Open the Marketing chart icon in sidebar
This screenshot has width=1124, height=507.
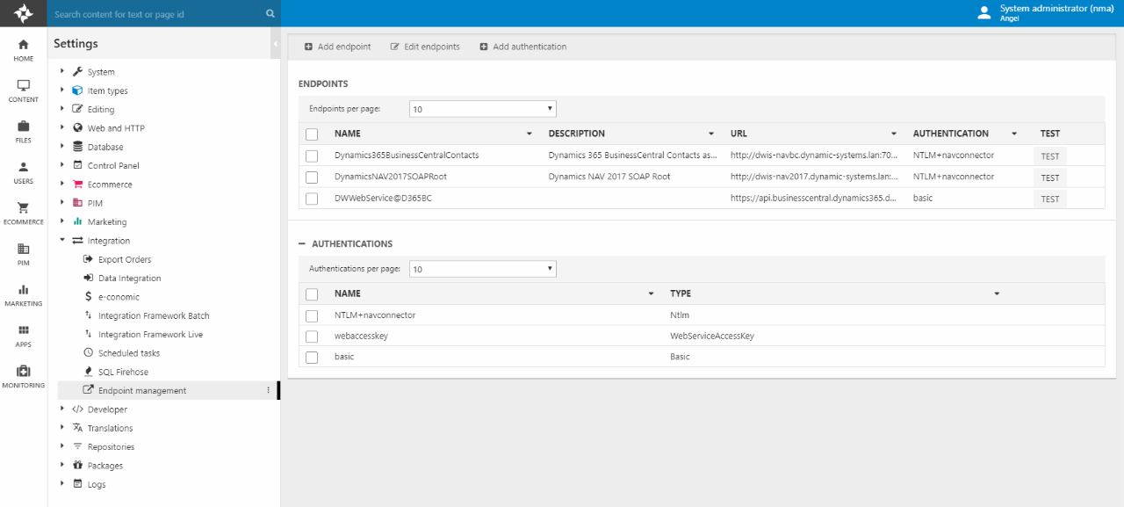point(24,290)
